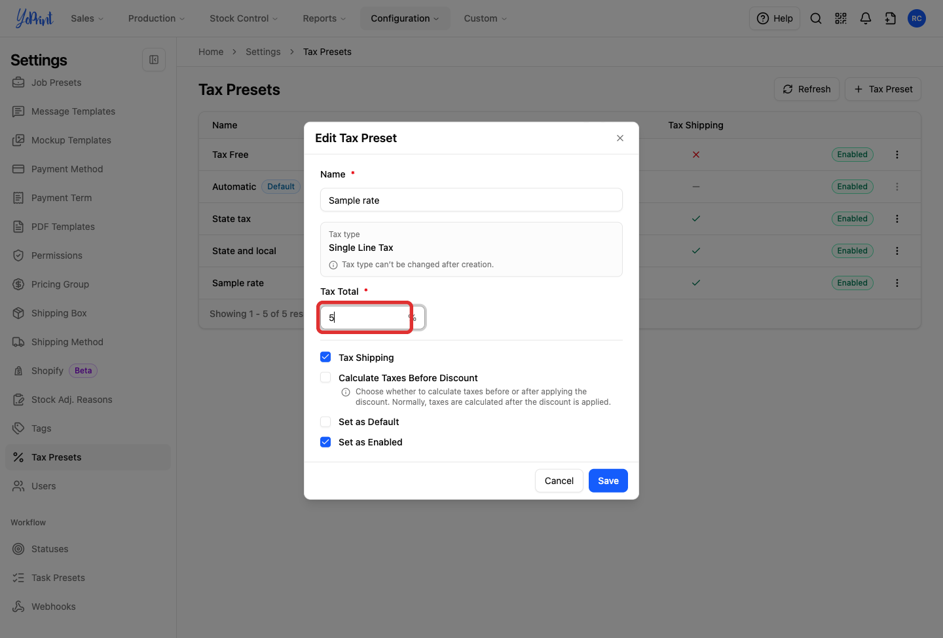The width and height of the screenshot is (943, 638).
Task: Click the Refresh button
Action: 807,89
